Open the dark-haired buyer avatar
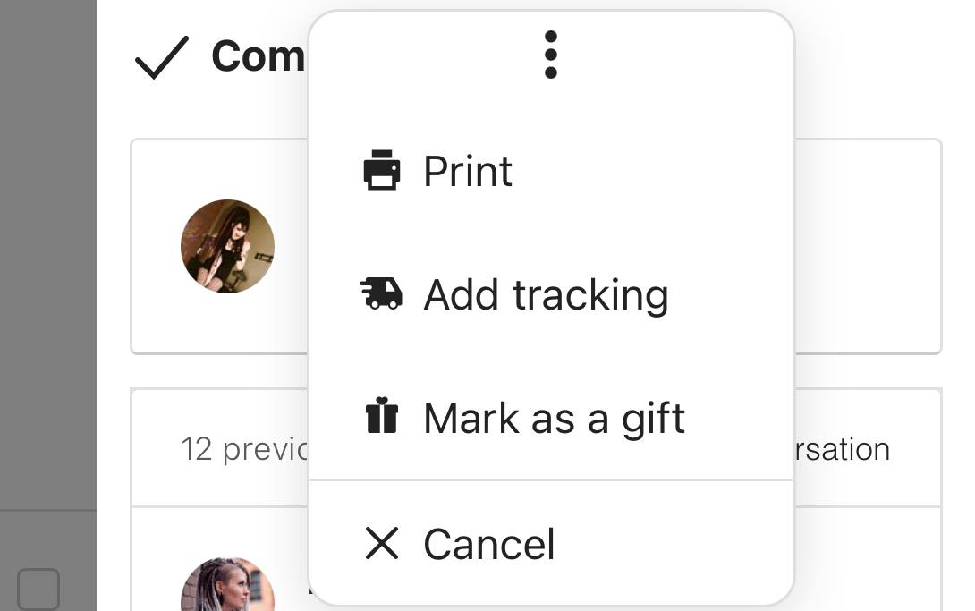Image resolution: width=975 pixels, height=611 pixels. click(227, 246)
